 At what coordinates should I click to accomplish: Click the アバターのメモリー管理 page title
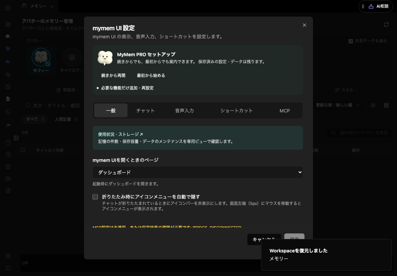pyautogui.click(x=47, y=21)
